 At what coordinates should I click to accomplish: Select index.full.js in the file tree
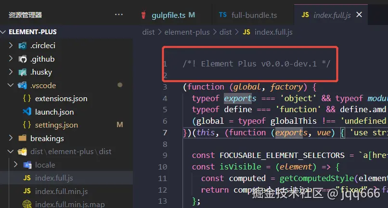pos(54,178)
